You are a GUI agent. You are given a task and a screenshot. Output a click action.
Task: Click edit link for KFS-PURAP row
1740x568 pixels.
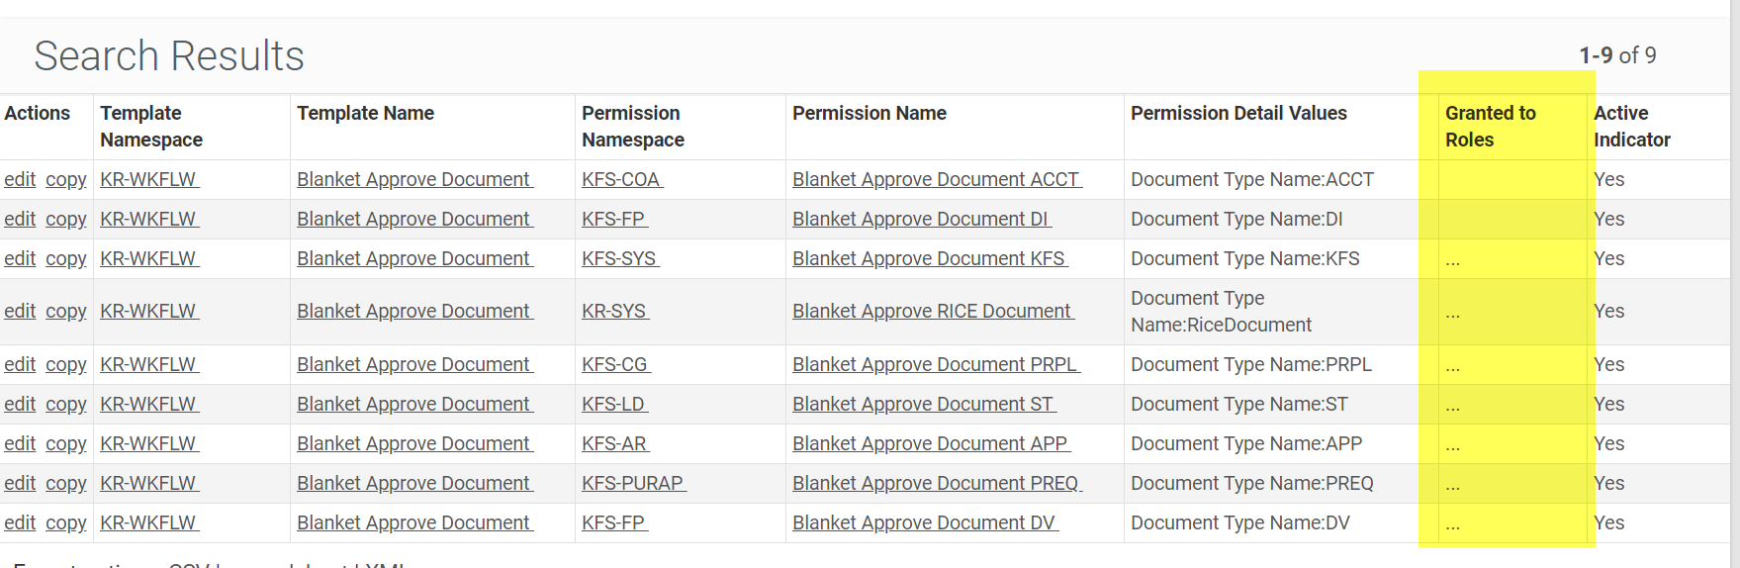(x=20, y=483)
